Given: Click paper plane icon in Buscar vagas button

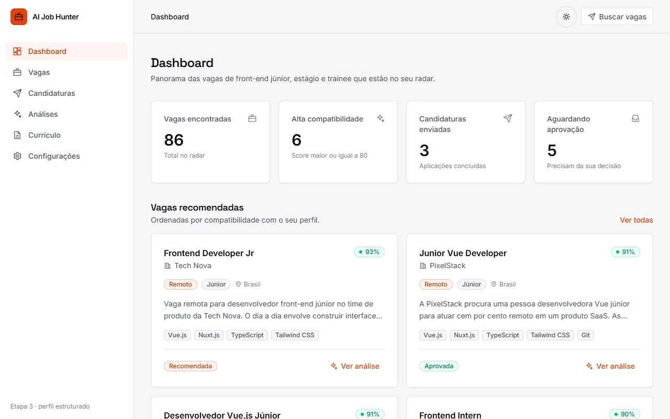Looking at the screenshot, I should click(591, 17).
